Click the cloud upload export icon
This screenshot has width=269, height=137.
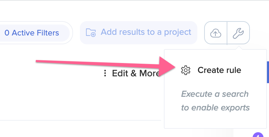(x=216, y=33)
